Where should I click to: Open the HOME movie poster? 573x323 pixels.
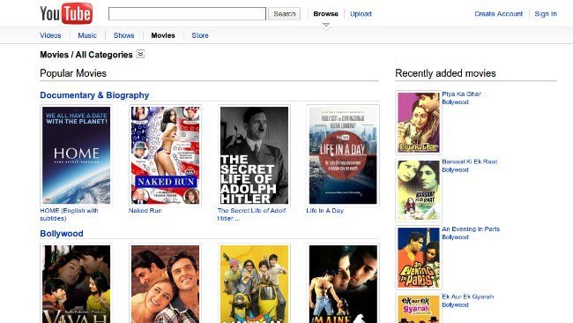pos(76,155)
